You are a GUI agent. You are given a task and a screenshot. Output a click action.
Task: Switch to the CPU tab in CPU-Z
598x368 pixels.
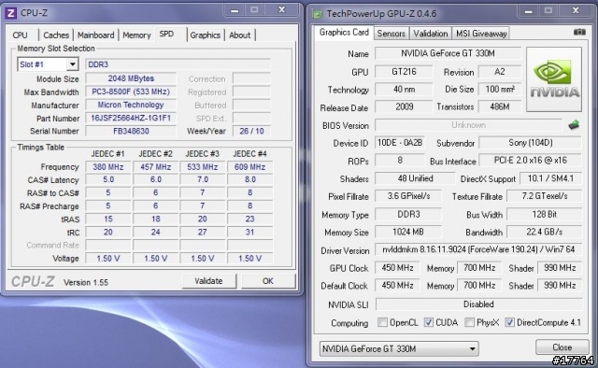(20, 35)
